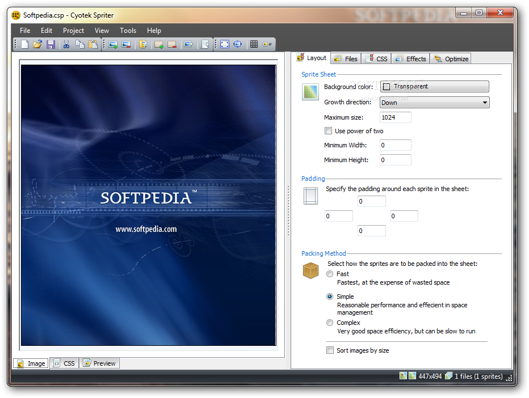Export CSS document icon in toolbar
The width and height of the screenshot is (529, 398).
click(205, 44)
